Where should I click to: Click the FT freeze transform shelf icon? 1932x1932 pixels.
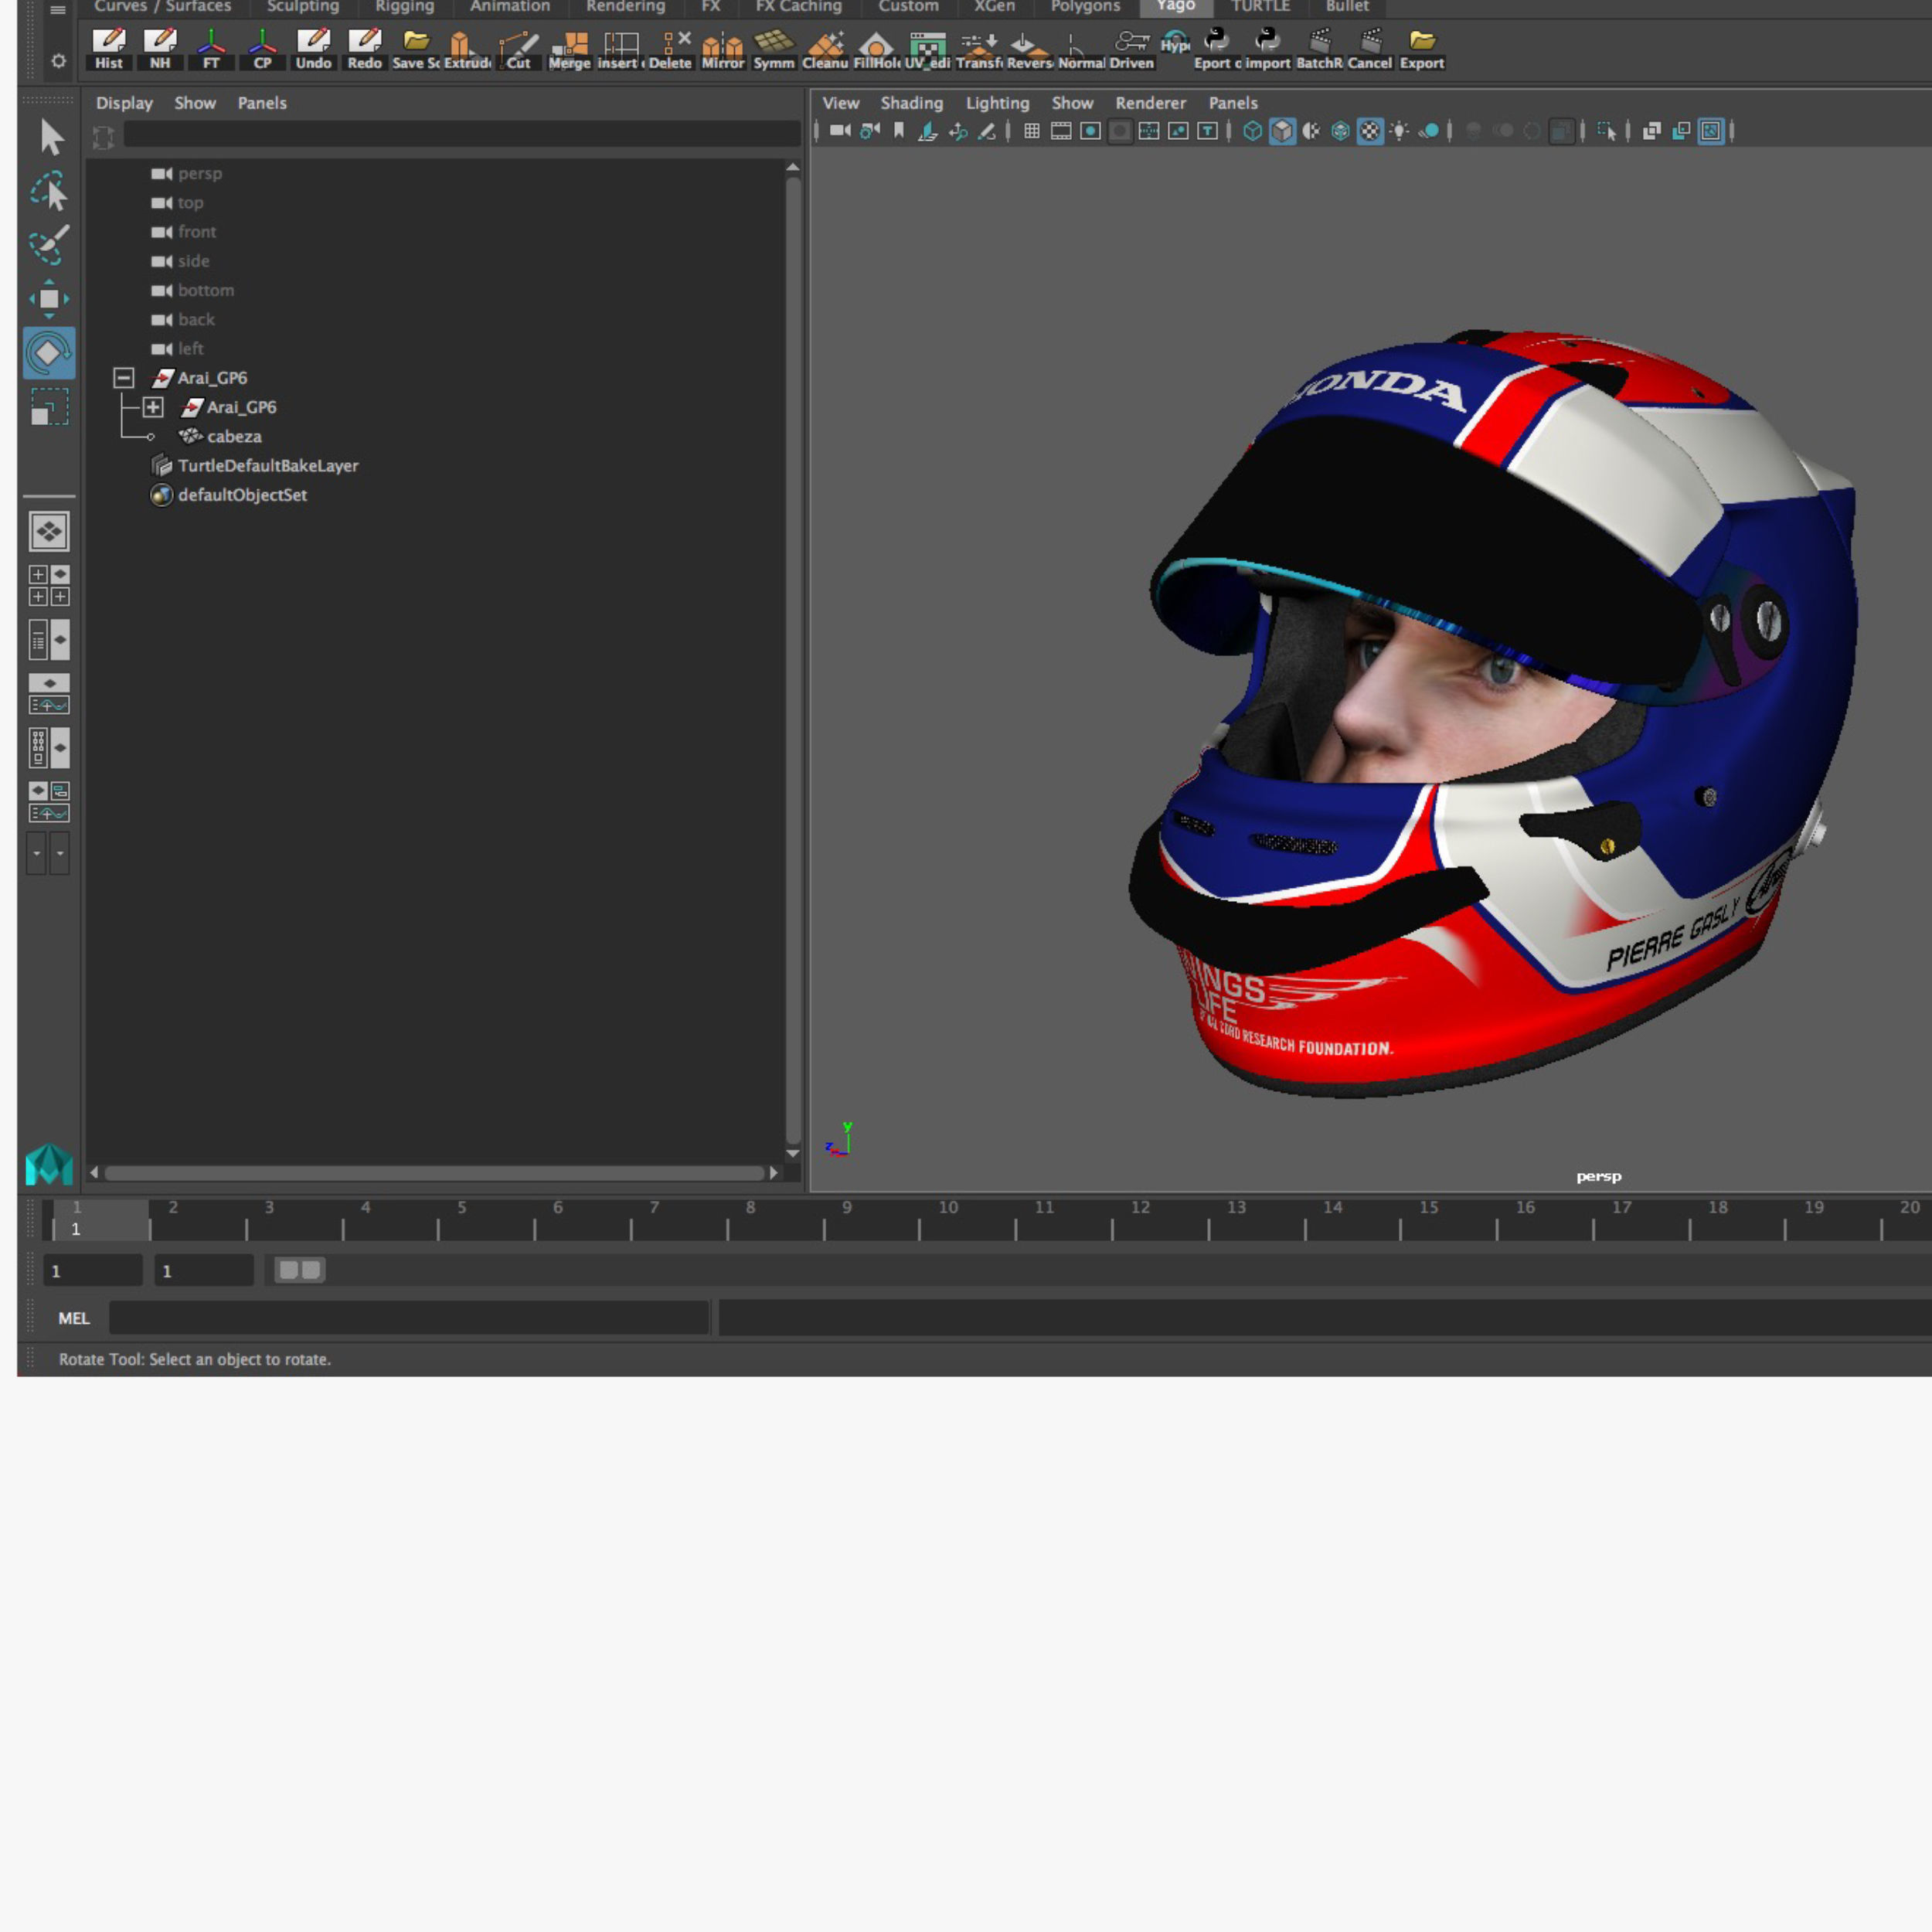[x=211, y=49]
